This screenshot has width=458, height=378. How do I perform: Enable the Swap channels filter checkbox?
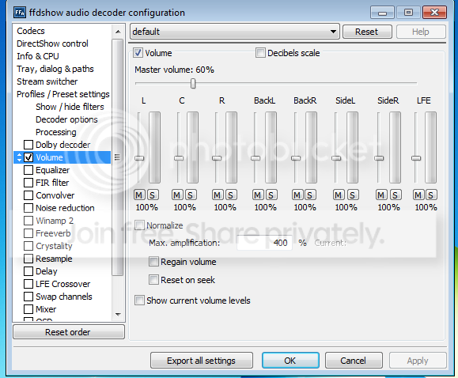[28, 297]
